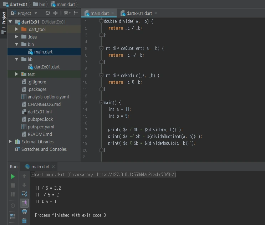Click main.dart in the breadcrumb bar
This screenshot has height=225, width=265.
click(63, 4)
